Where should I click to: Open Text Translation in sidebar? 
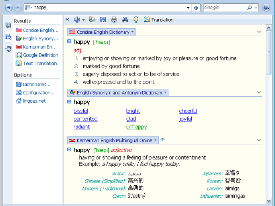tap(36, 63)
